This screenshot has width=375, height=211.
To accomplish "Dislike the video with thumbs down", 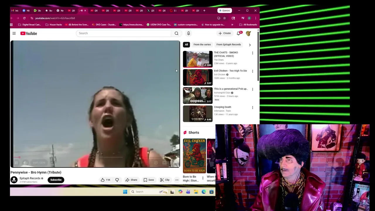I will coord(117,180).
